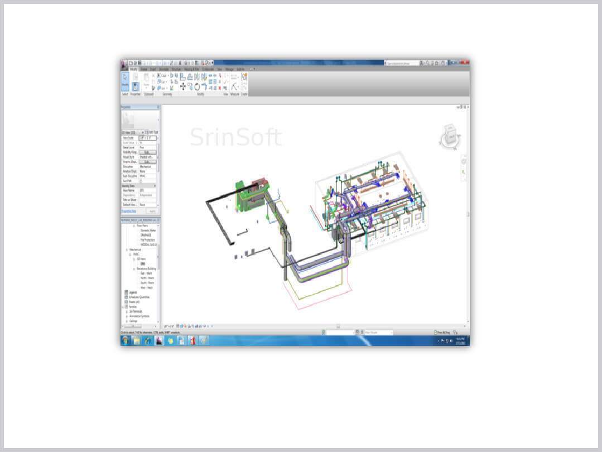Open Windows Explorer from the taskbar
Screen dimensions: 602x452
click(x=137, y=340)
